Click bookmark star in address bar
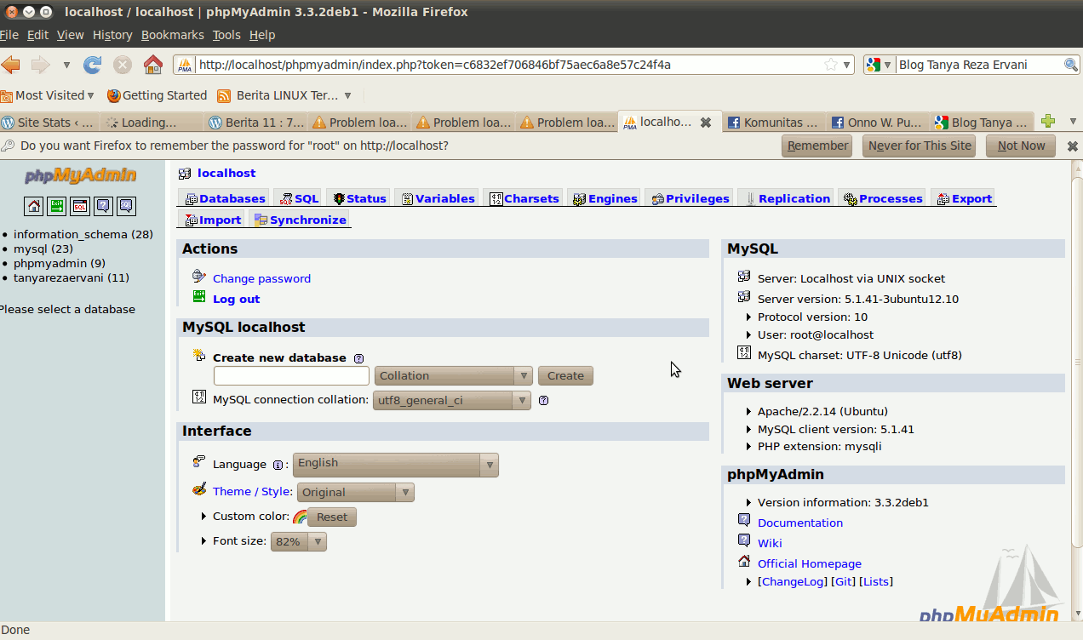 pyautogui.click(x=831, y=65)
